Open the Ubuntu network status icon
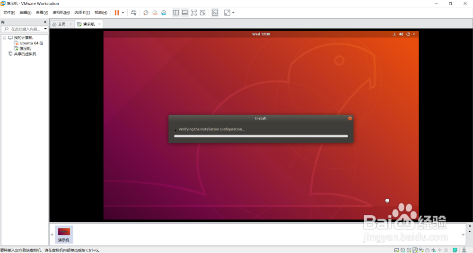This screenshot has height=253, width=473. point(394,34)
